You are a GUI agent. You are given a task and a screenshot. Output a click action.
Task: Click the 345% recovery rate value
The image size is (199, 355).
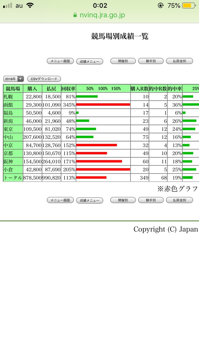[69, 105]
